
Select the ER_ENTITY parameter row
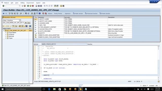coord(83,33)
